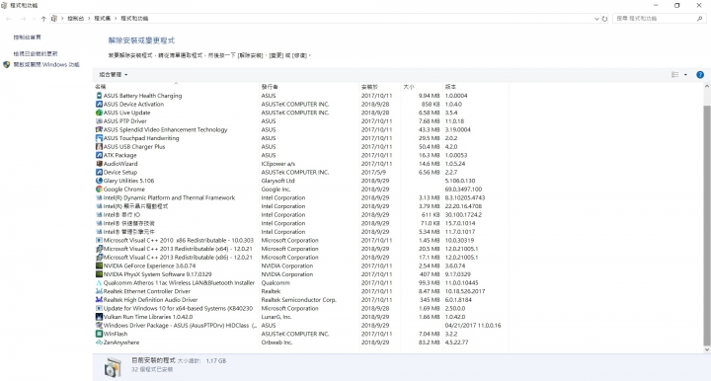The height and width of the screenshot is (381, 711).
Task: Click the shield icon for Windows features
Action: 6,65
